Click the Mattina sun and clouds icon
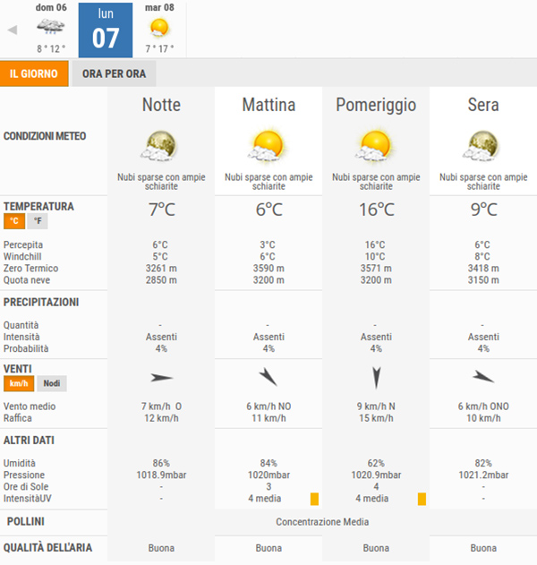The image size is (537, 565). (267, 145)
